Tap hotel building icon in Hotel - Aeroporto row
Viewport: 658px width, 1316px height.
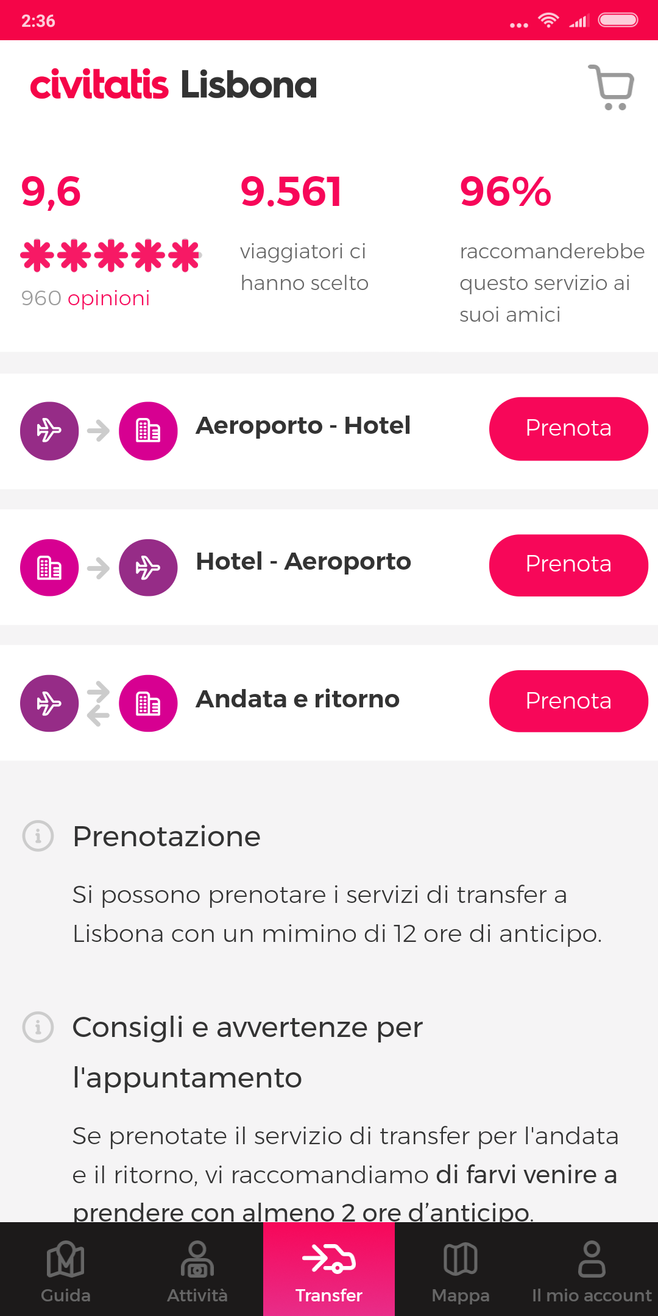[x=49, y=568]
